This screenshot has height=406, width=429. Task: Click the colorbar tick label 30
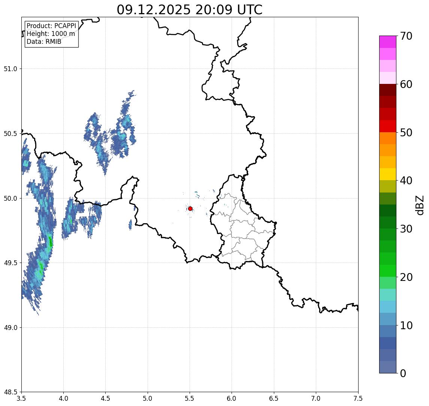pos(406,229)
